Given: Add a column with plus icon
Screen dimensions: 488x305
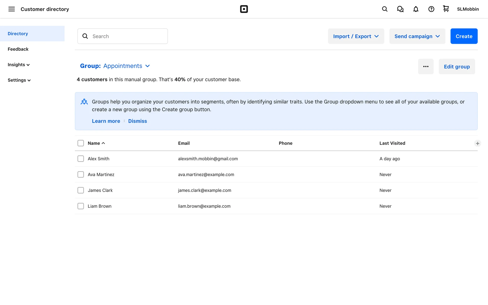Looking at the screenshot, I should pos(477,143).
